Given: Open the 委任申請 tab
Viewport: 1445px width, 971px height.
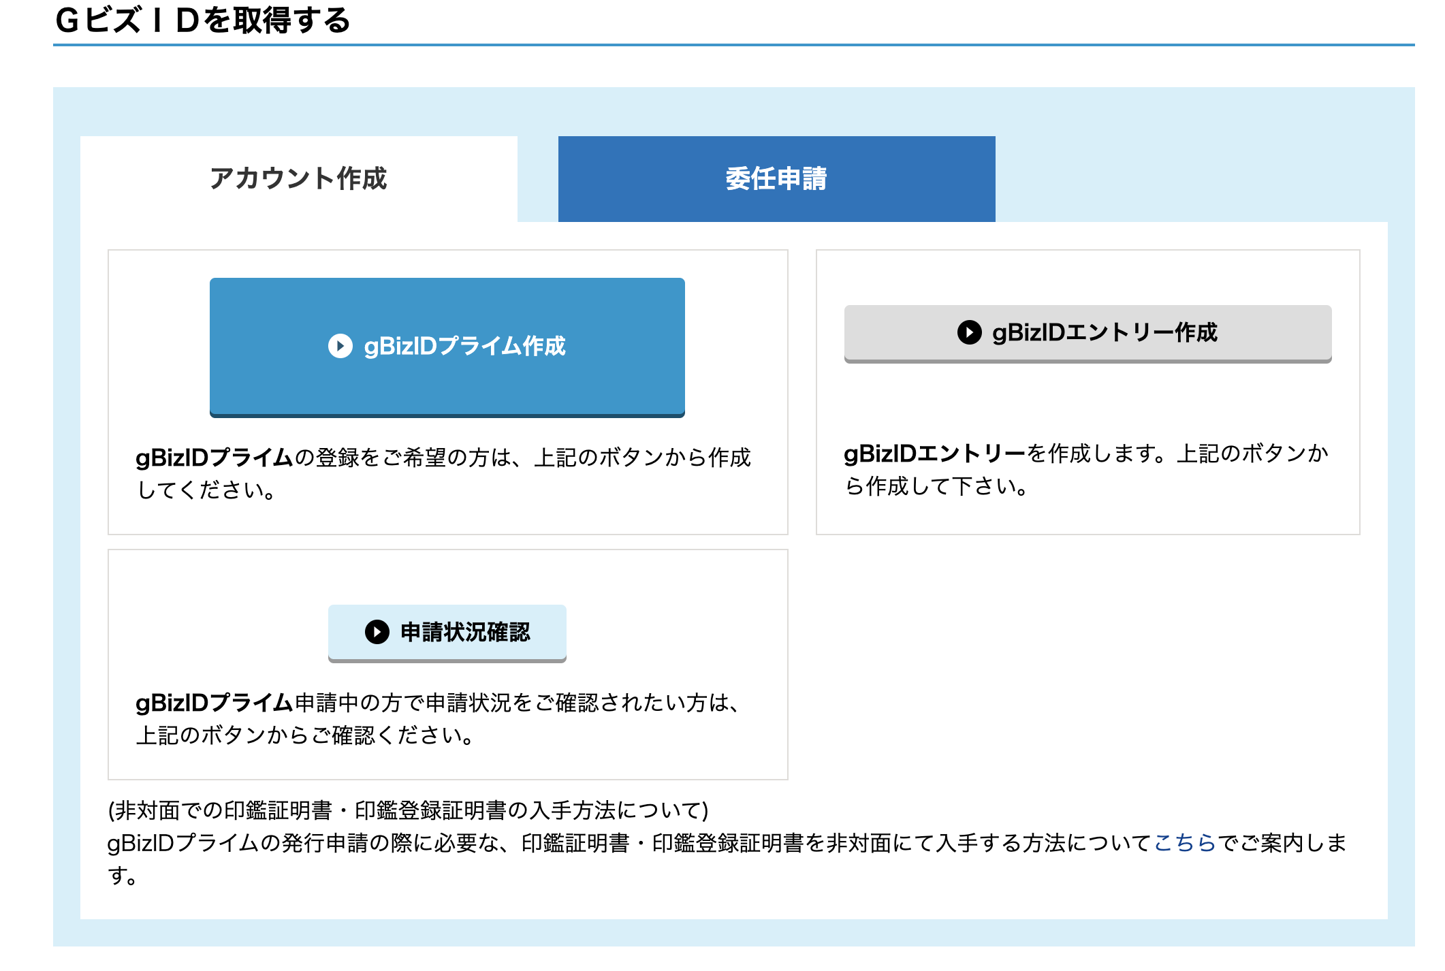Looking at the screenshot, I should [776, 178].
